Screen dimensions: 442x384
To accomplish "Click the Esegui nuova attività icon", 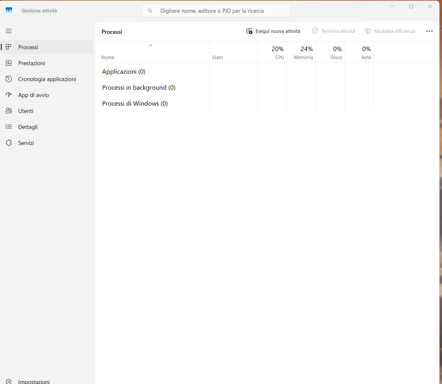I will click(249, 31).
